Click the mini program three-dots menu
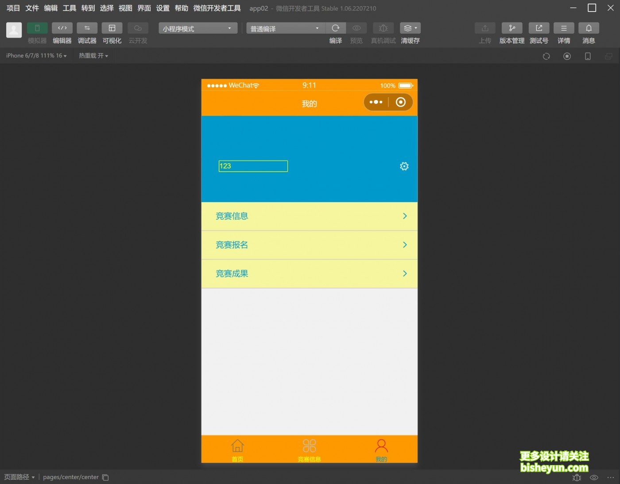This screenshot has width=620, height=484. pyautogui.click(x=376, y=102)
